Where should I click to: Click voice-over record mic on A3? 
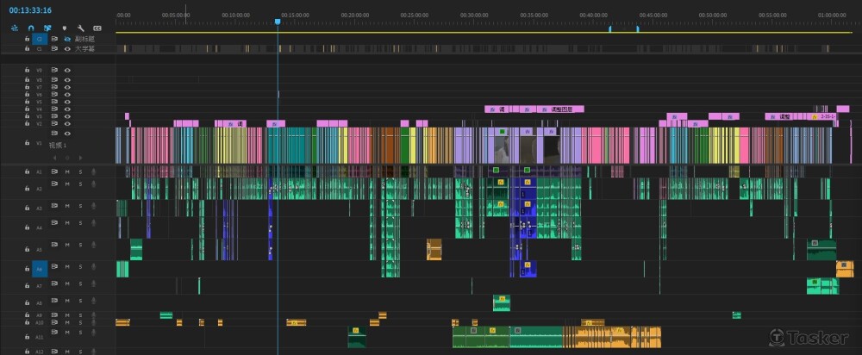93,209
